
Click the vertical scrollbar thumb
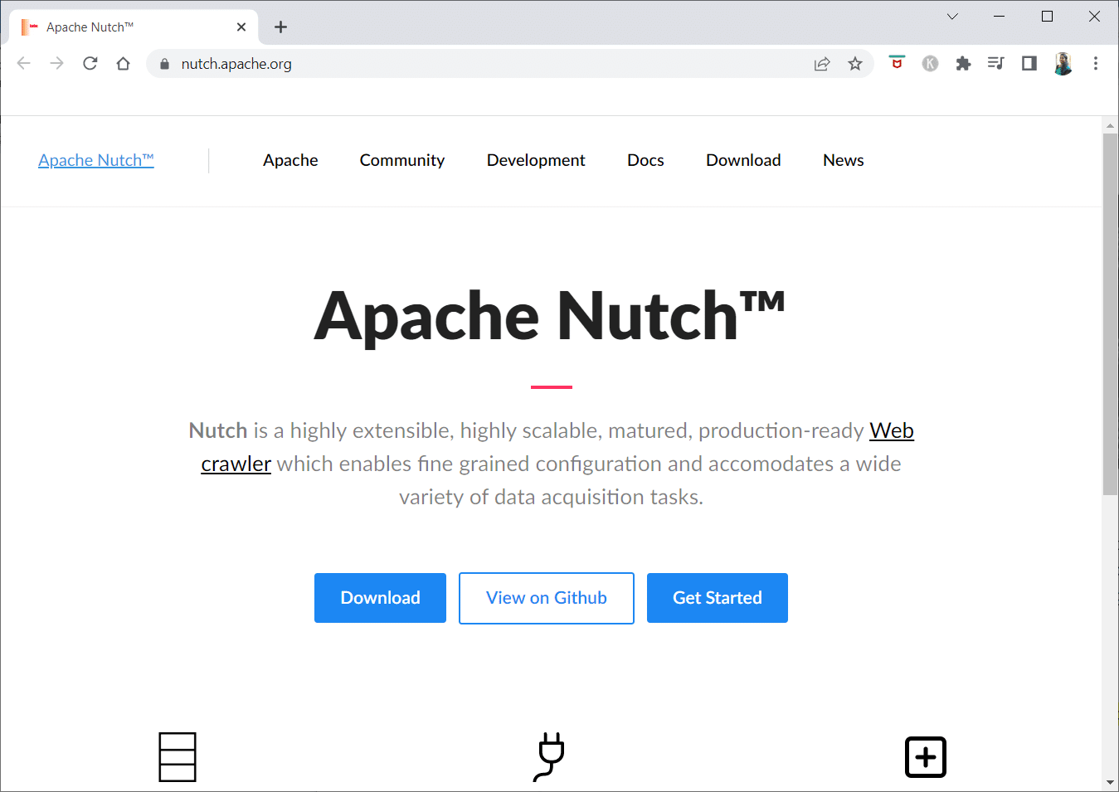(1110, 313)
